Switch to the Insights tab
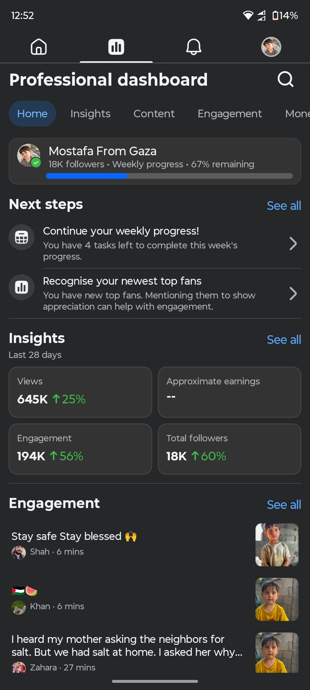The image size is (310, 690). click(x=90, y=114)
